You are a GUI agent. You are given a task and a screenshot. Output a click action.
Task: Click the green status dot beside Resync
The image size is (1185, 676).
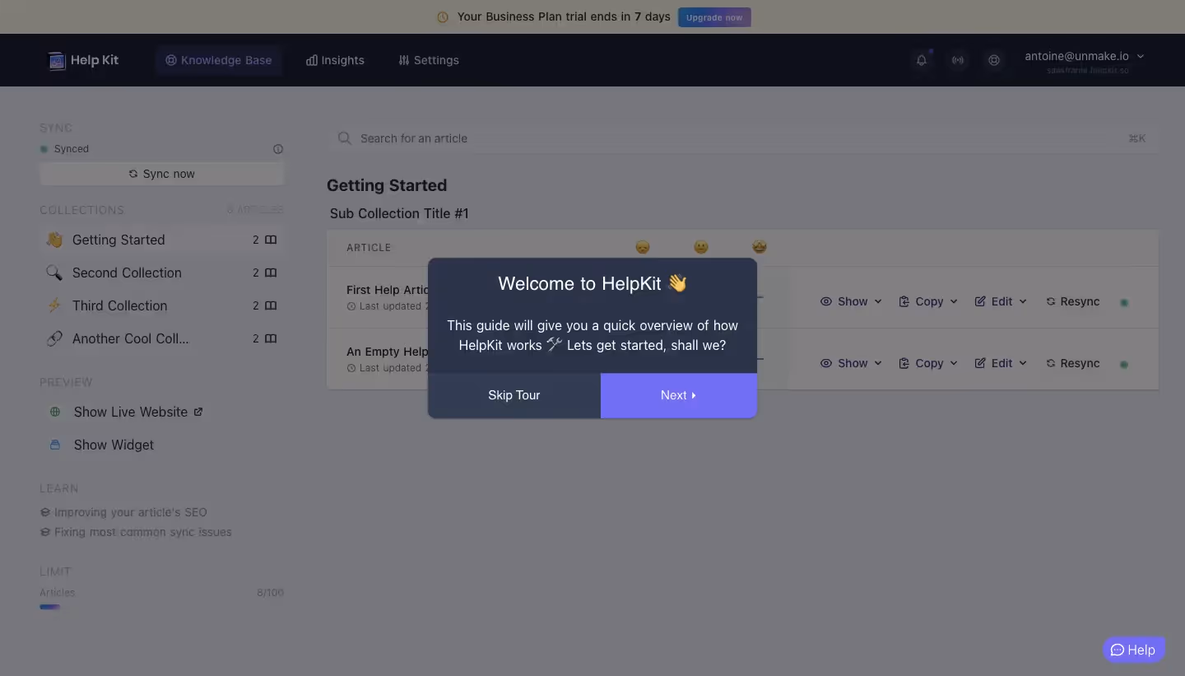point(1124,301)
